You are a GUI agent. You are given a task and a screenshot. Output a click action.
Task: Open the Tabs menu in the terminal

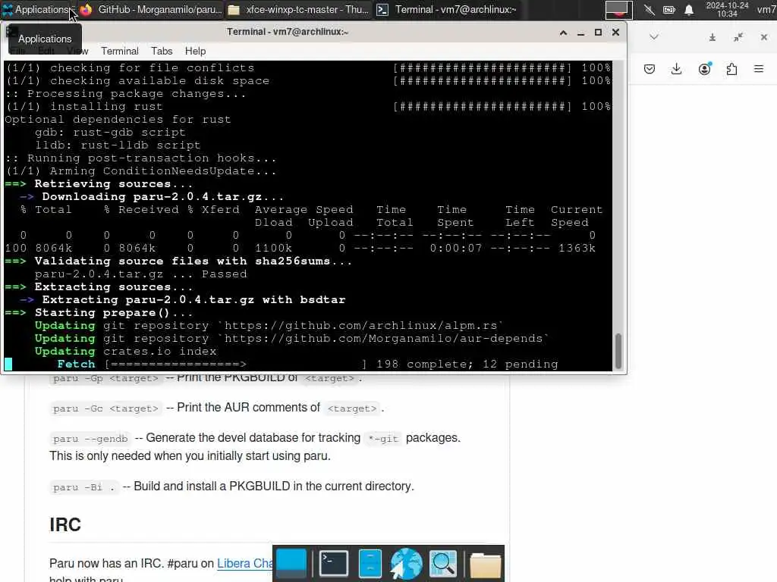click(x=162, y=51)
